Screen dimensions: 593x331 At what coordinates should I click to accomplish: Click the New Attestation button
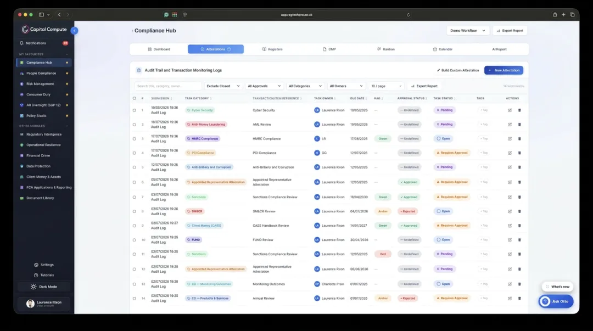(504, 70)
